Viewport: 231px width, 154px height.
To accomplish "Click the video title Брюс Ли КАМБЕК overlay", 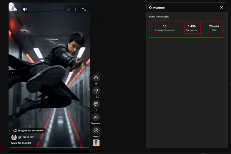I will pos(21,143).
